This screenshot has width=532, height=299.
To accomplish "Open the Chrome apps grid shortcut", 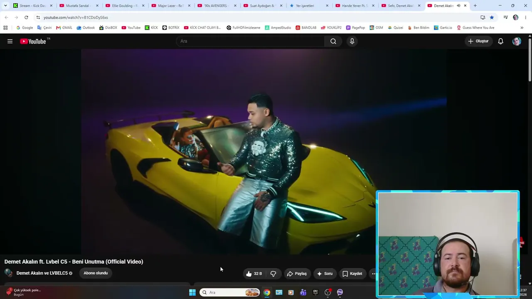I will coord(5,28).
